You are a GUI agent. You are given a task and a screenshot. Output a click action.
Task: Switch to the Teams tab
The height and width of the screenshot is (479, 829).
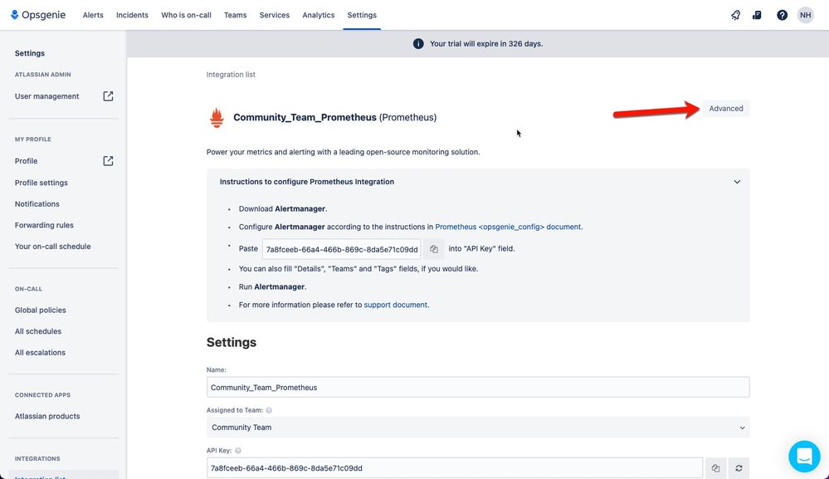coord(236,15)
